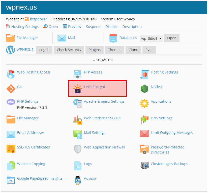Click the Google PageSpeed Insights icon
The width and height of the screenshot is (209, 193).
[x=11, y=180]
